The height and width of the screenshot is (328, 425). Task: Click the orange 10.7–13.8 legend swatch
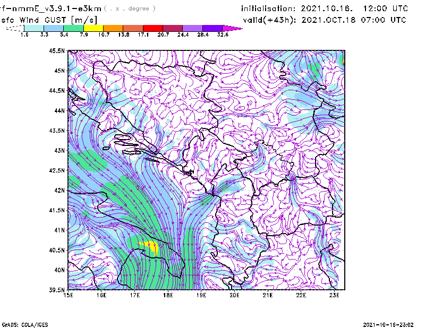113,28
